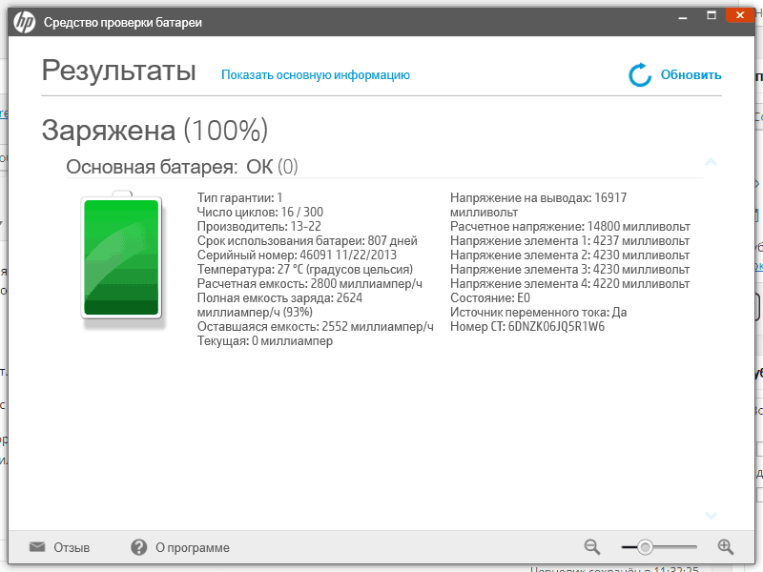Close the battery check window

click(x=740, y=15)
